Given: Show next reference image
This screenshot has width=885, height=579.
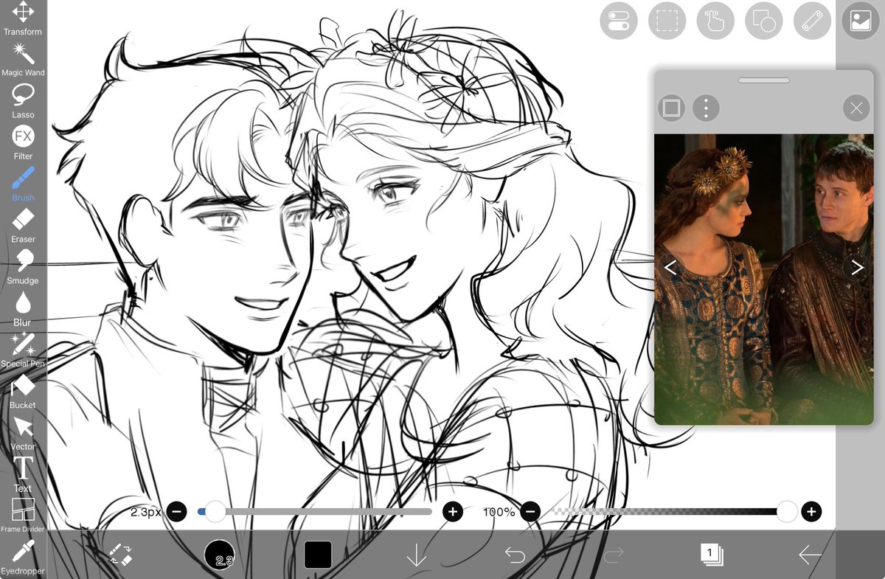Looking at the screenshot, I should 857,268.
